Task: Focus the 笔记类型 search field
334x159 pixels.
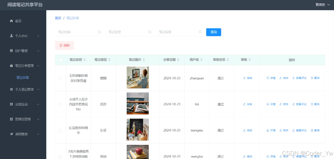Action: 129,32
